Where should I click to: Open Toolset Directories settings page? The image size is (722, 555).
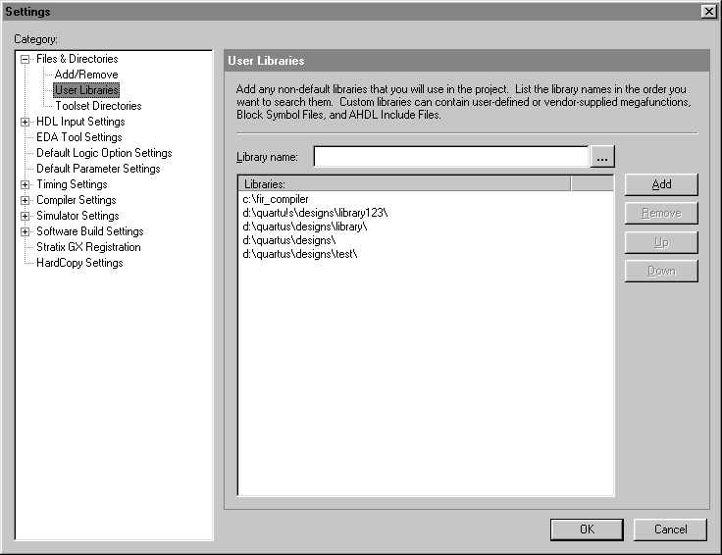(98, 106)
